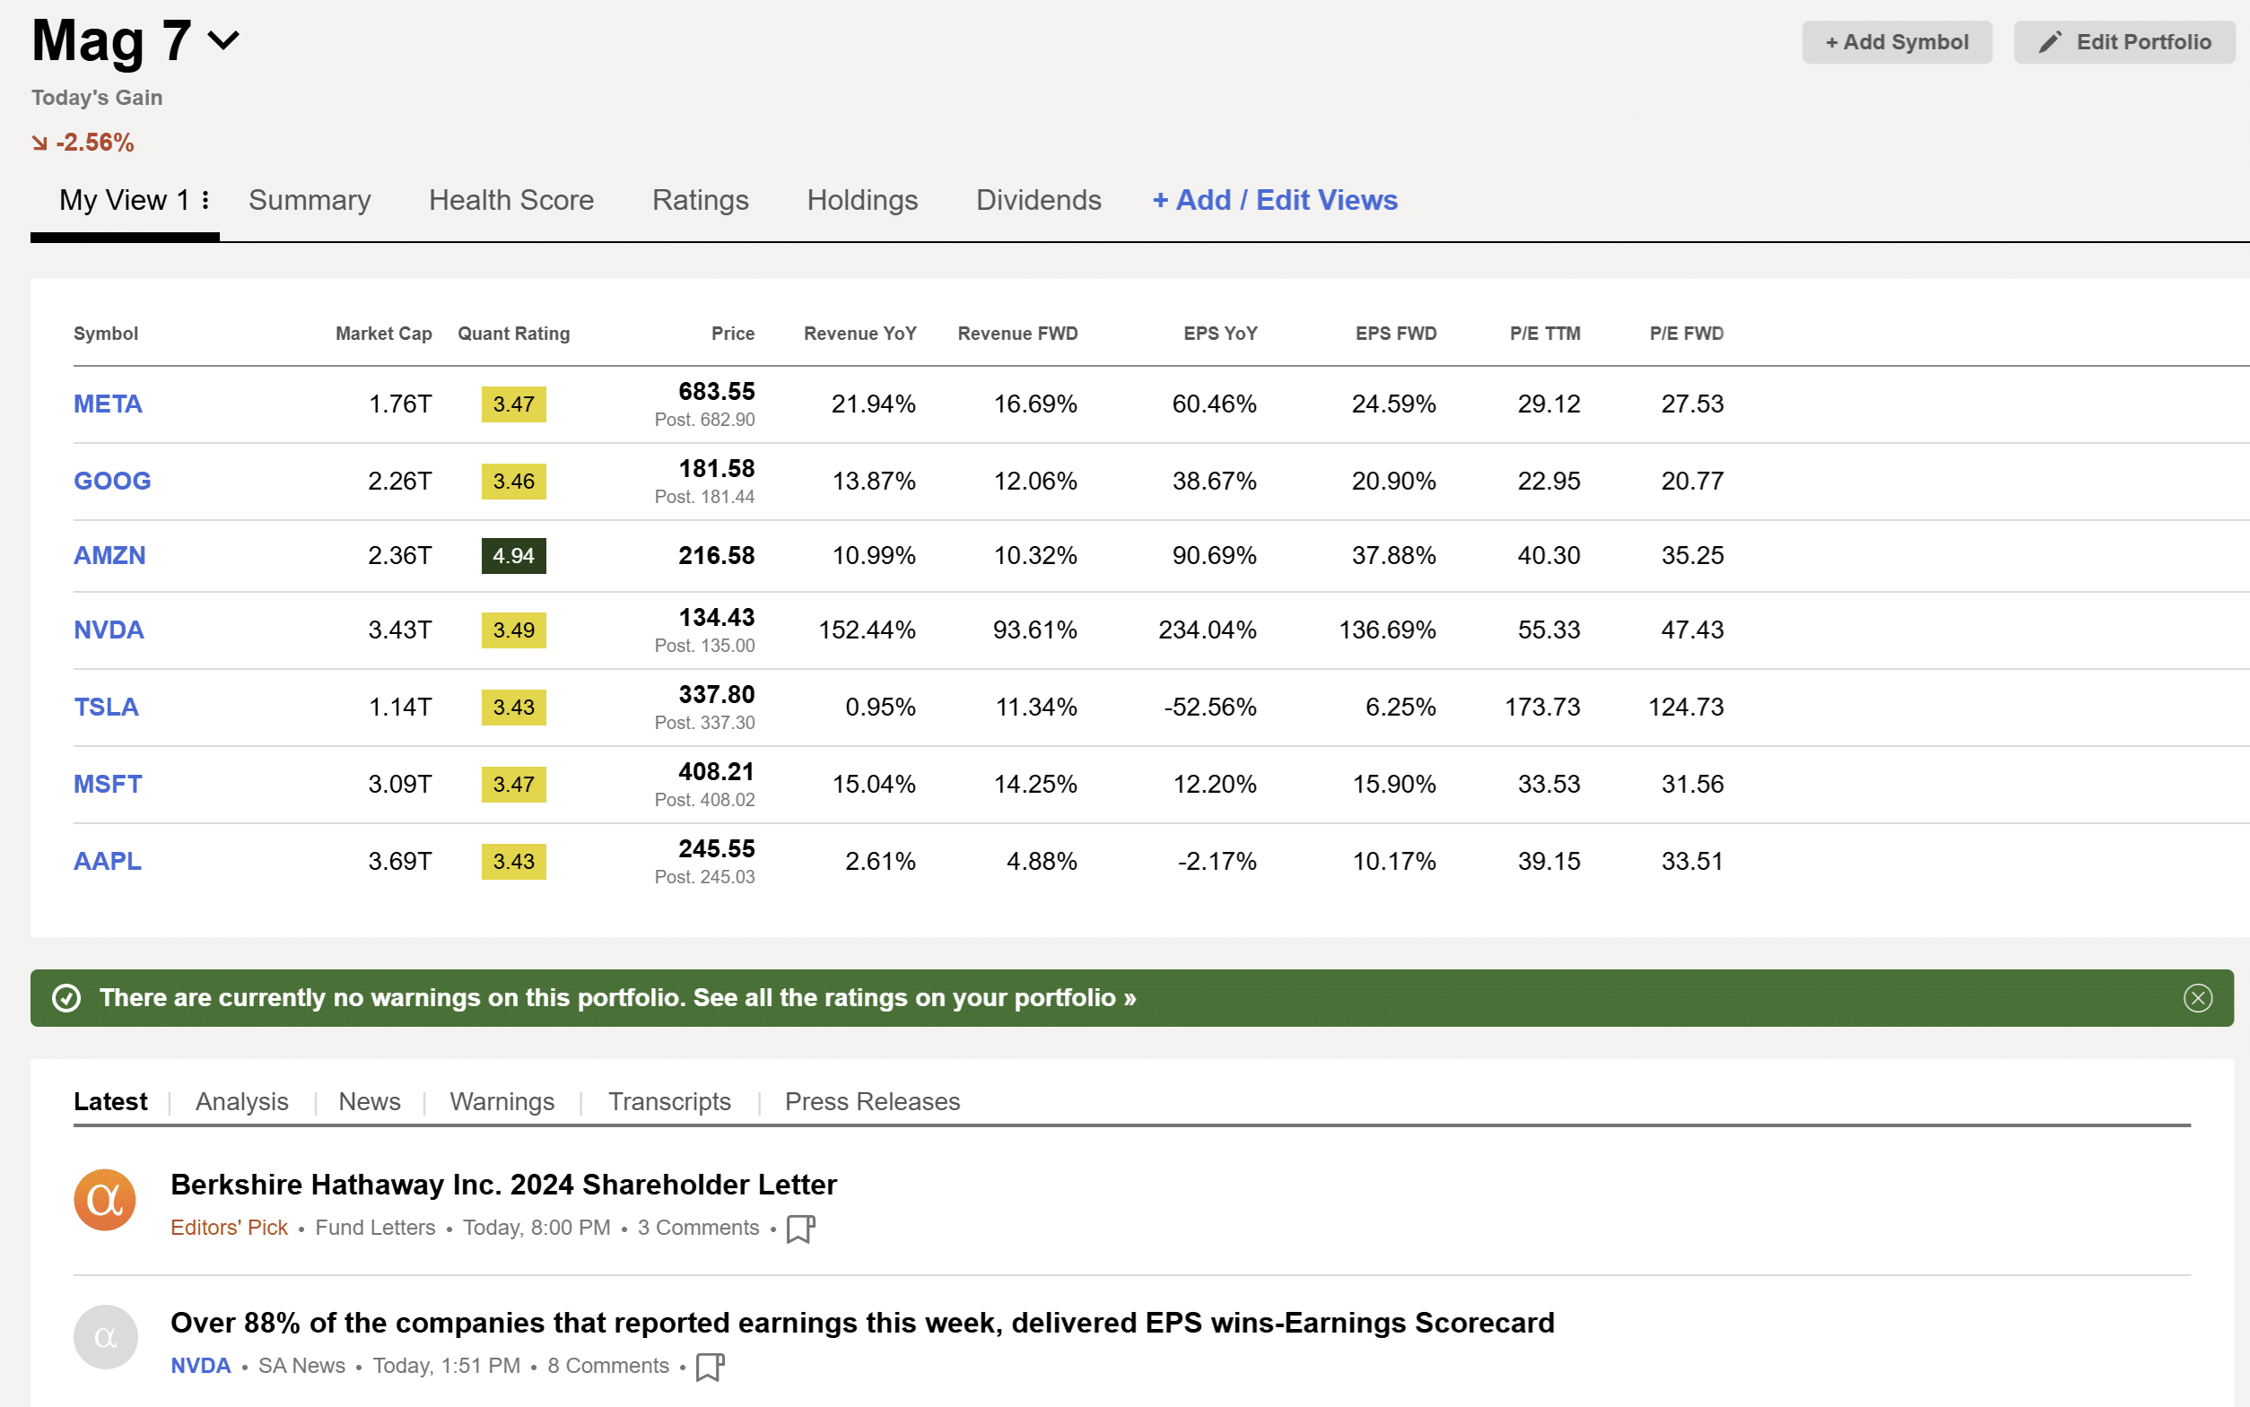Open the TSLA ticker link
Screen dimensions: 2250x1407
pyautogui.click(x=106, y=708)
